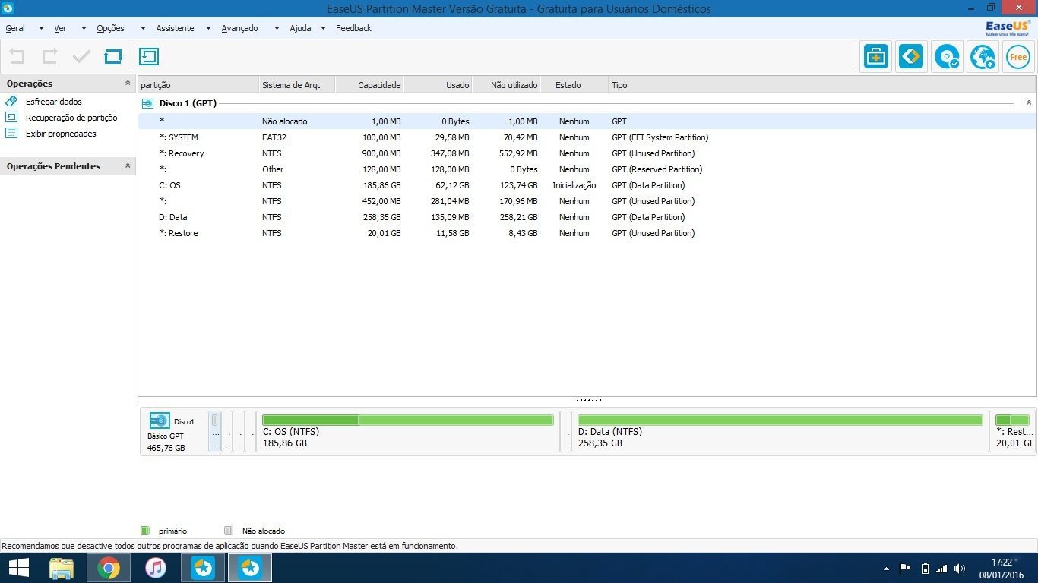
Task: Click the Recuperação de partição icon
Action: pyautogui.click(x=11, y=117)
